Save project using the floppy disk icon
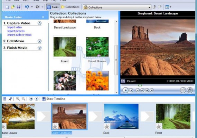Image resolution: width=197 pixels, height=138 pixels. point(18,7)
